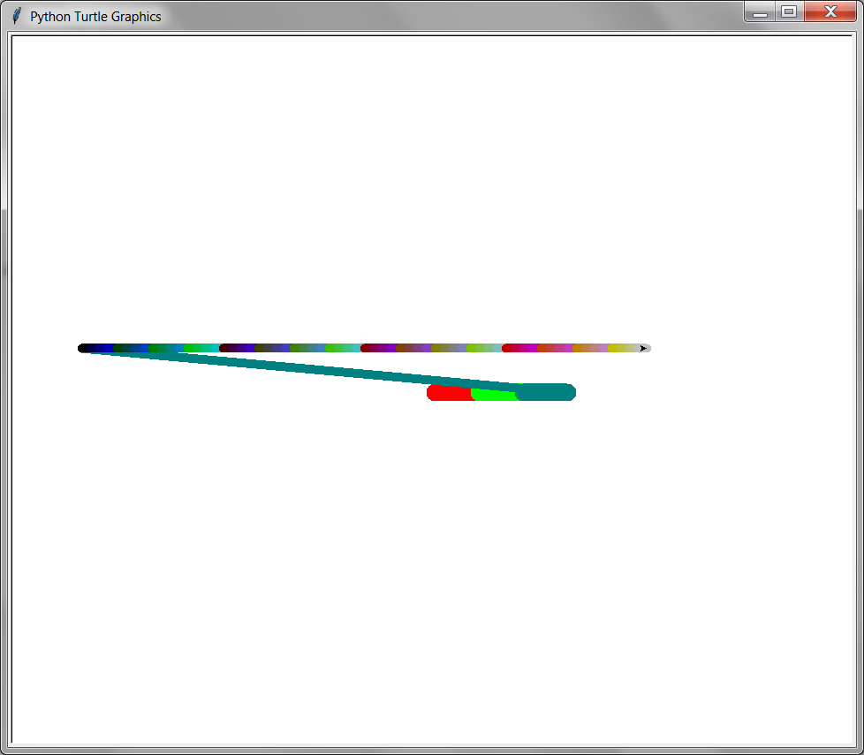Minimize the Turtle Graphics window

760,12
